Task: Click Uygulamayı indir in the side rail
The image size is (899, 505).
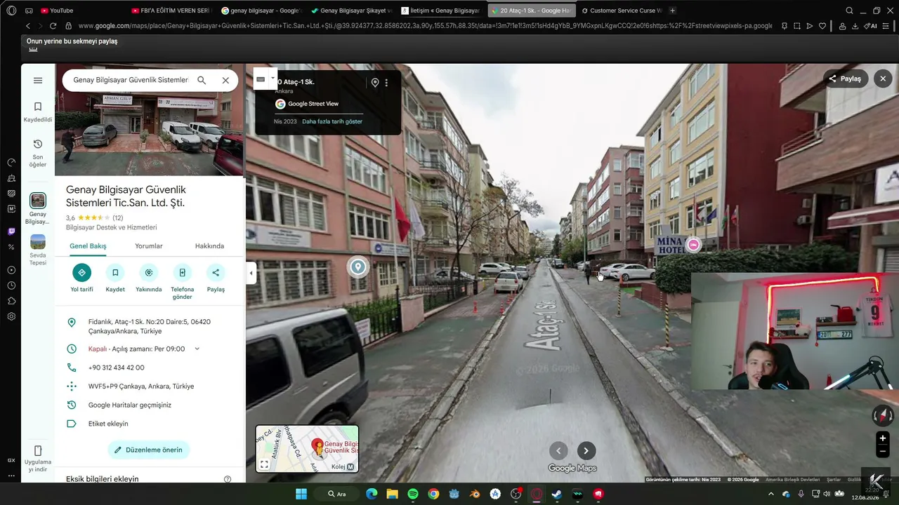Action: pyautogui.click(x=38, y=459)
